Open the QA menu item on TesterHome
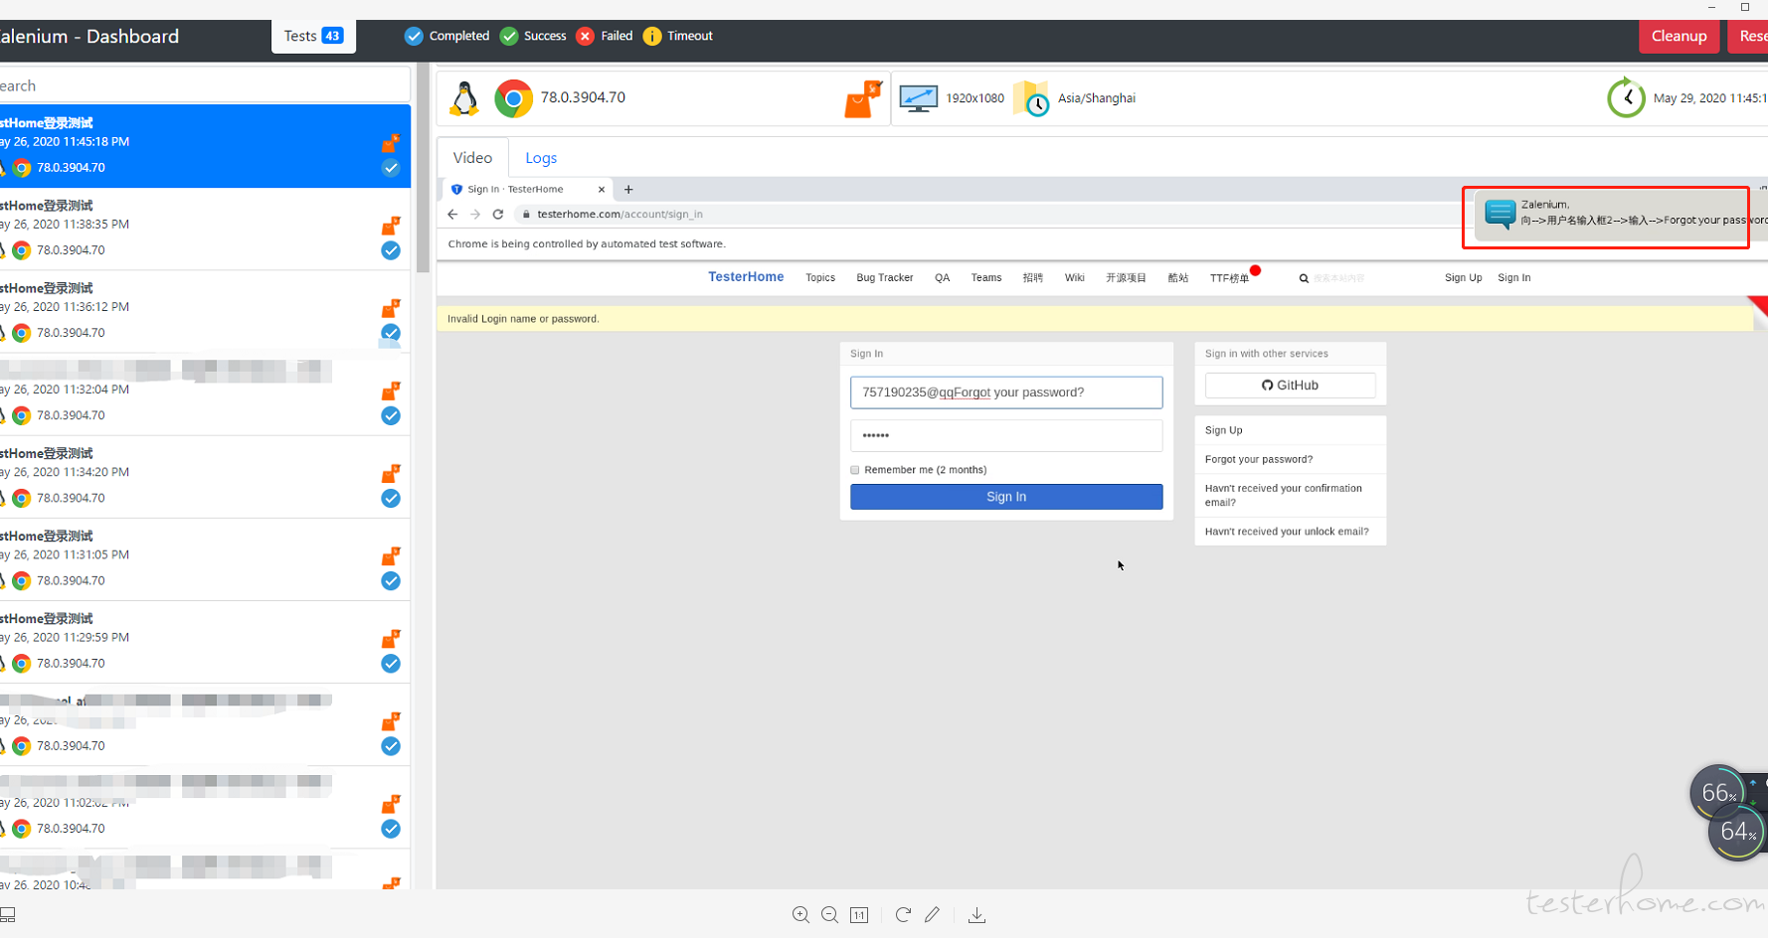 pyautogui.click(x=943, y=278)
